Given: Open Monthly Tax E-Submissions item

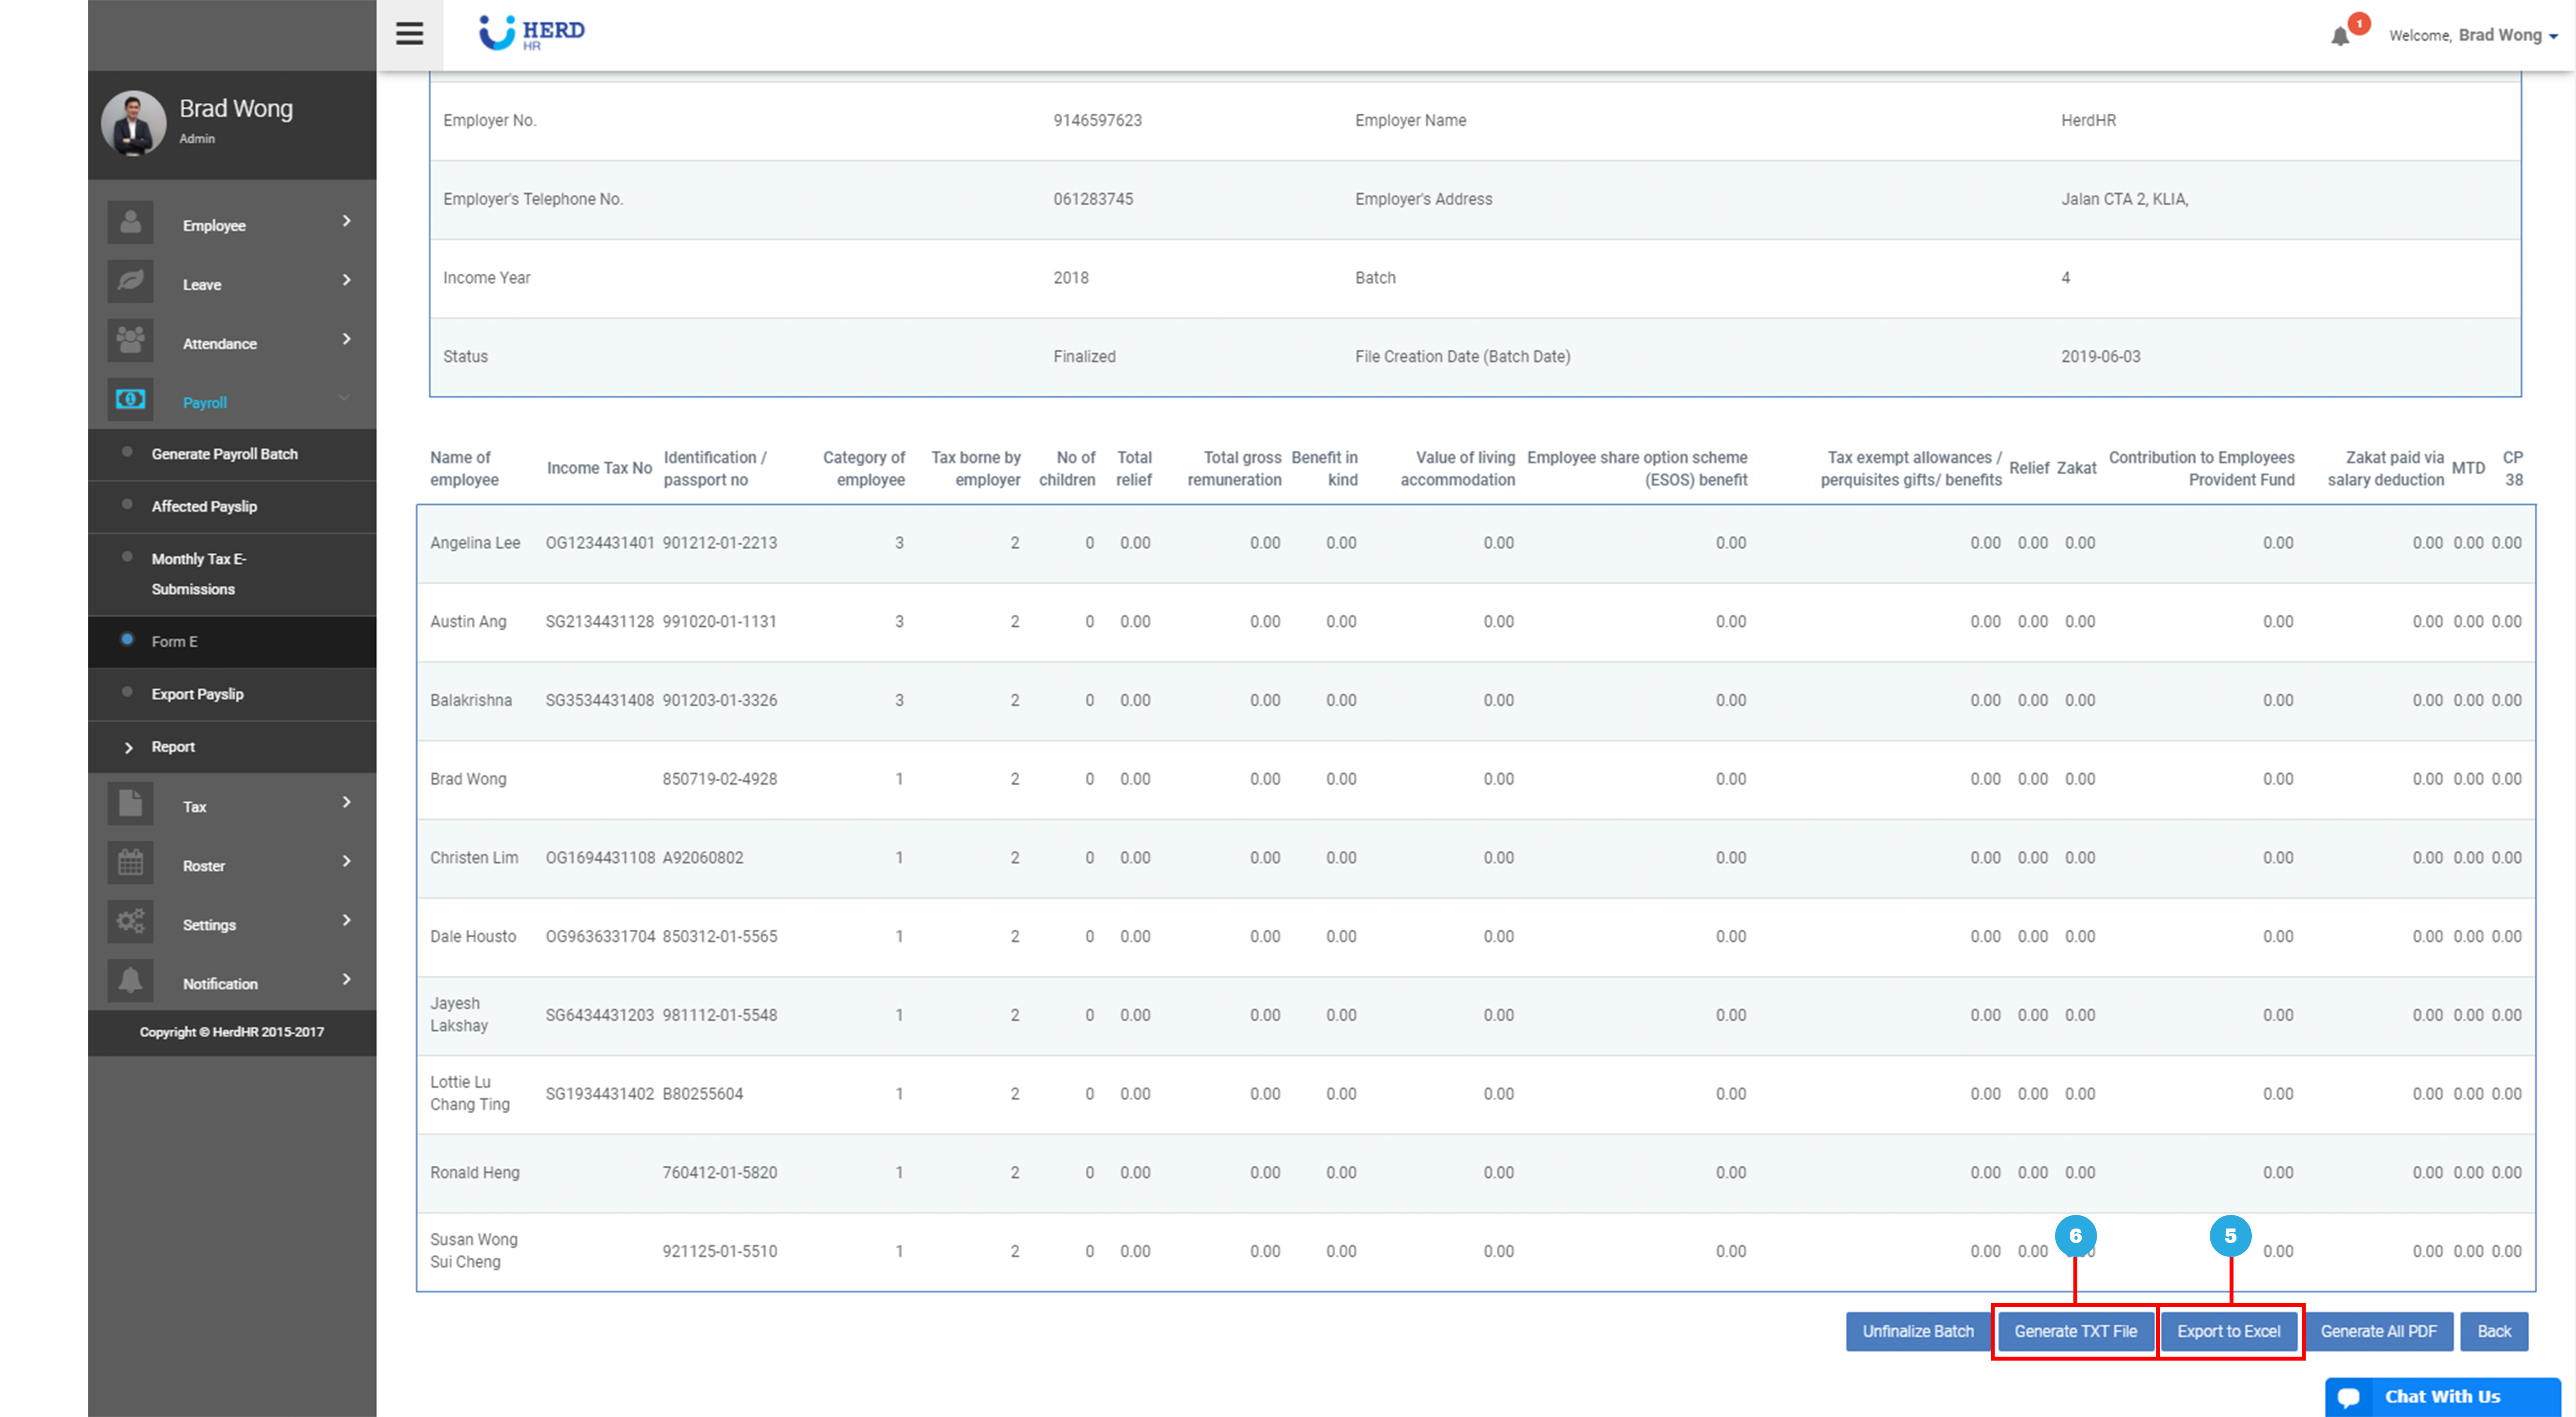Looking at the screenshot, I should click(x=198, y=574).
